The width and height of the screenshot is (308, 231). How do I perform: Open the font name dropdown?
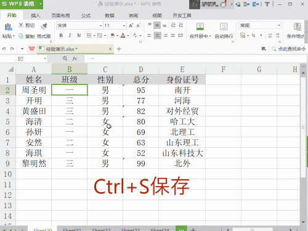tap(100, 26)
